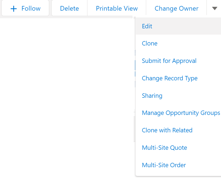This screenshot has height=180, width=221.
Task: Click the top action bar area near Delete
Action: 69,8
